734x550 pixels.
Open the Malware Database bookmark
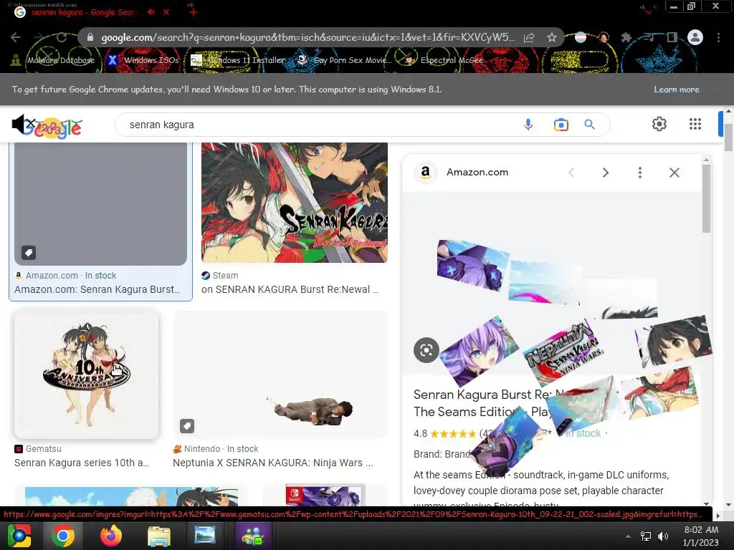coord(53,60)
